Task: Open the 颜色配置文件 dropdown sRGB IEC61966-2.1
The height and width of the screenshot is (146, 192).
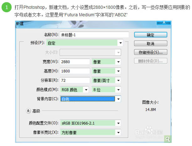Action: [91, 123]
